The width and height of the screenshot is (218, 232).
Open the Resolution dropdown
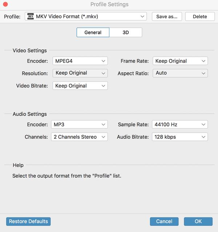pos(80,73)
